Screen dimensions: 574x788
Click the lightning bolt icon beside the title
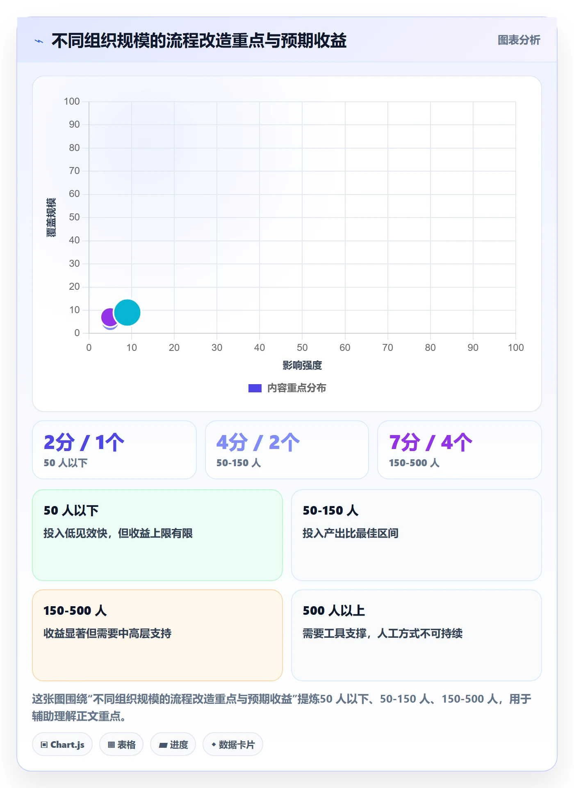coord(39,41)
